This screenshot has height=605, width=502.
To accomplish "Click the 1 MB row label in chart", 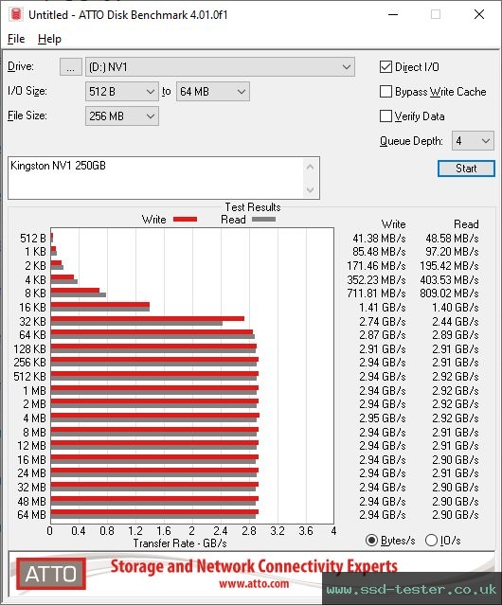I will 34,390.
